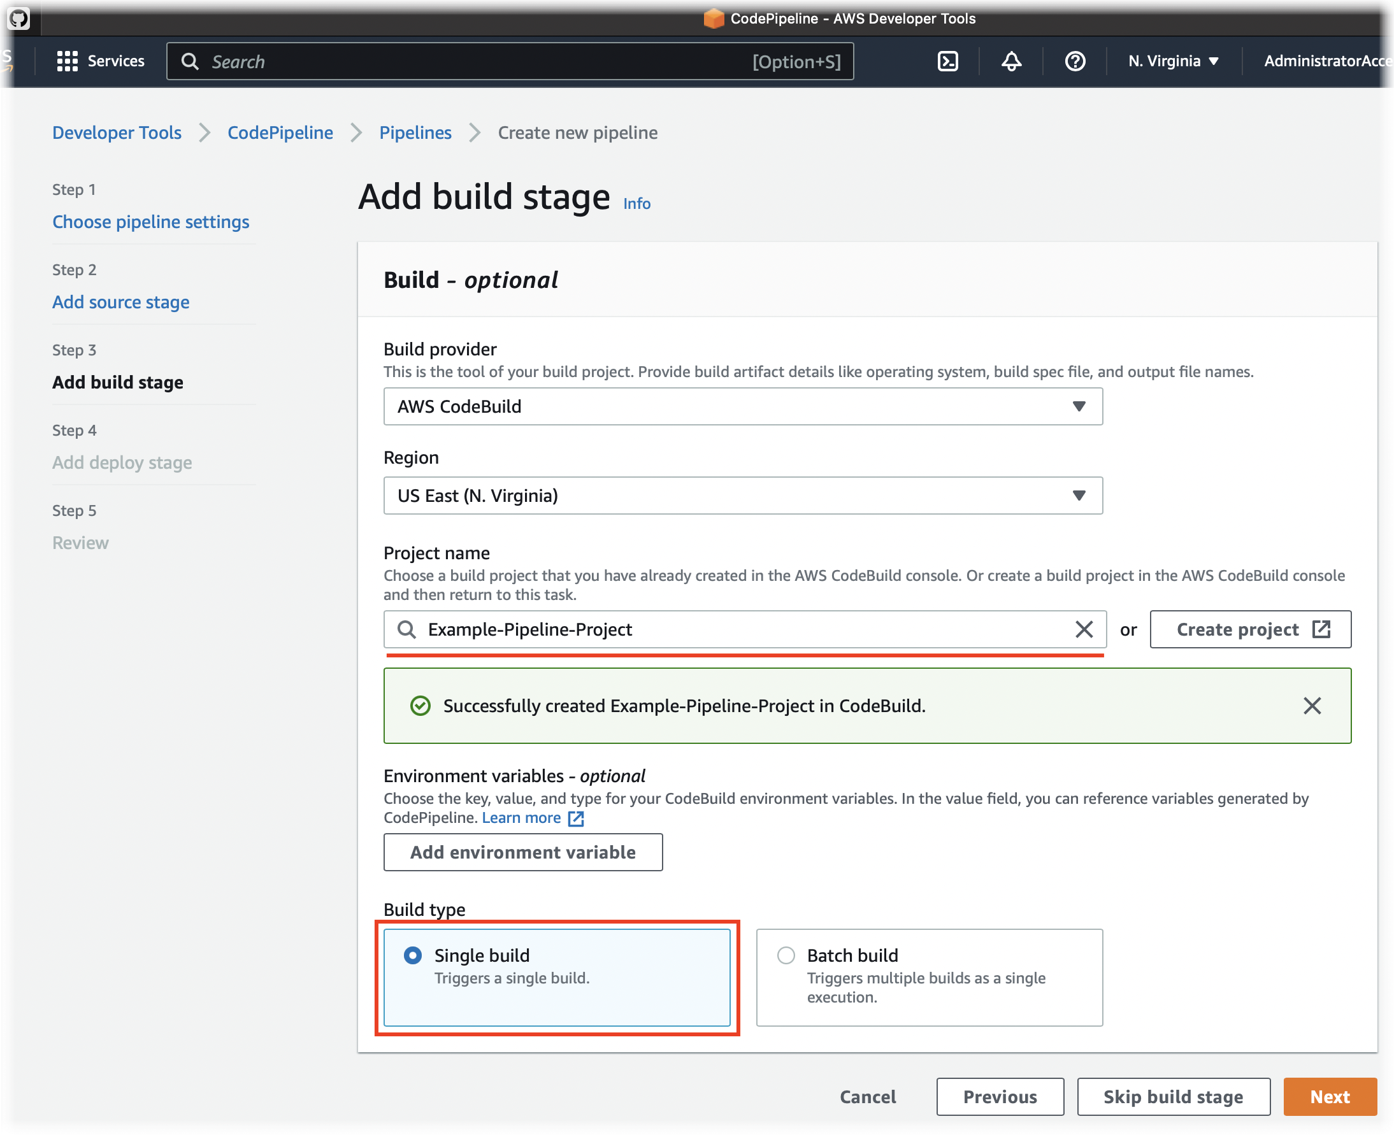The width and height of the screenshot is (1394, 1135).
Task: Click the Services menu label
Action: pyautogui.click(x=116, y=61)
